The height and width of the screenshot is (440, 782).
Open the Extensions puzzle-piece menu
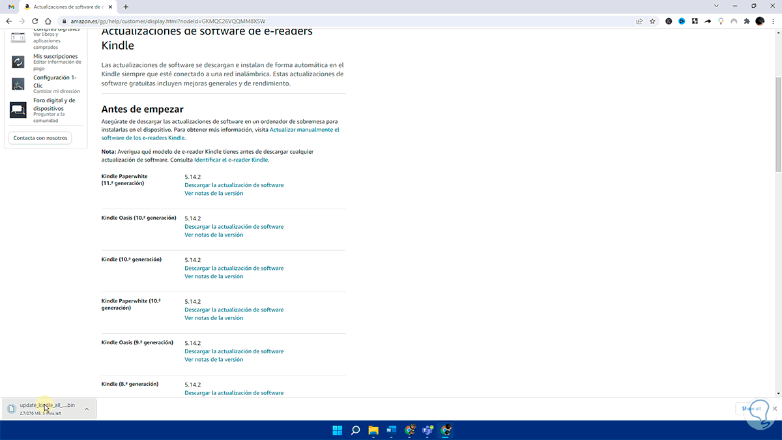pyautogui.click(x=747, y=21)
